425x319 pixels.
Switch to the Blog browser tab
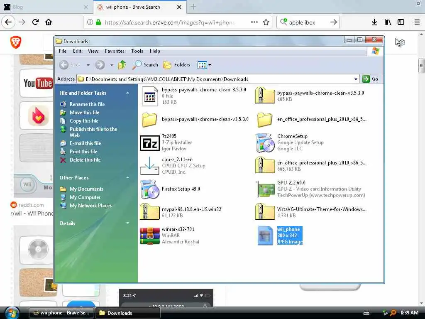pyautogui.click(x=46, y=7)
